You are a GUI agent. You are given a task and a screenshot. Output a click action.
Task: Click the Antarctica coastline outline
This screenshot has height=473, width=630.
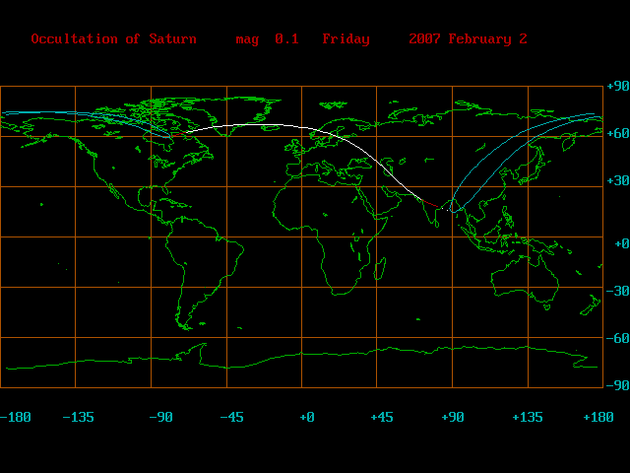click(295, 355)
